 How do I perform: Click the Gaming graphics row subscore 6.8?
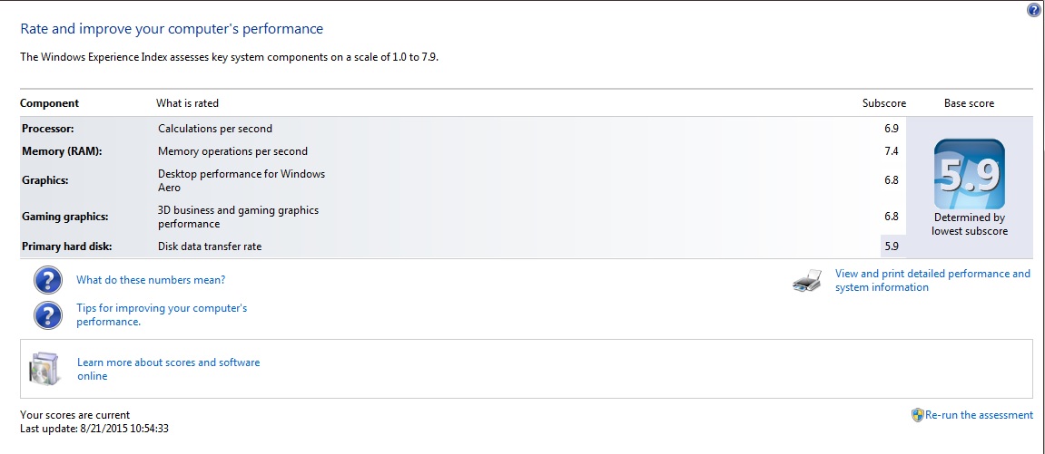[891, 216]
